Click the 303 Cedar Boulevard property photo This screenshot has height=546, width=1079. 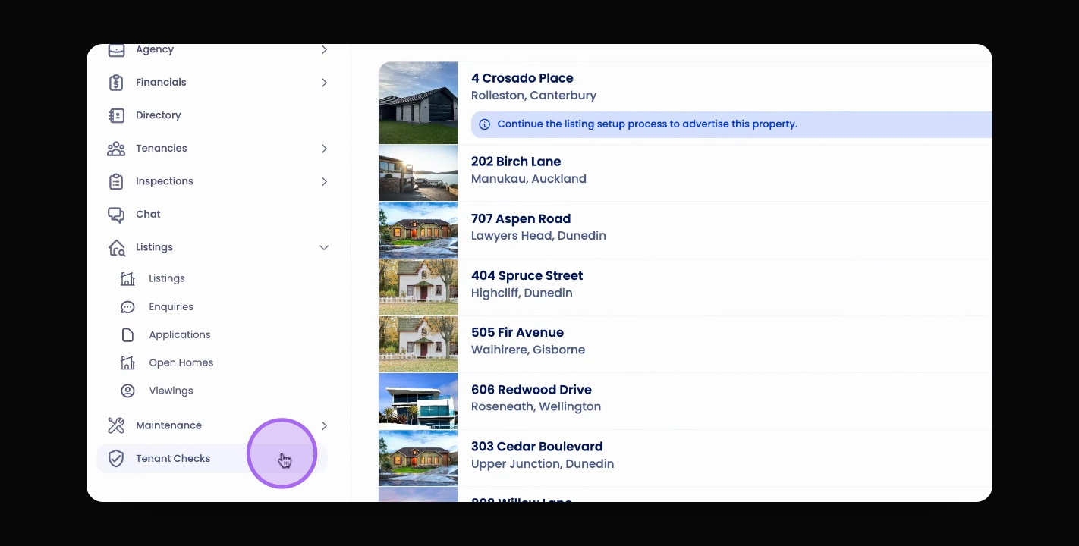point(418,458)
